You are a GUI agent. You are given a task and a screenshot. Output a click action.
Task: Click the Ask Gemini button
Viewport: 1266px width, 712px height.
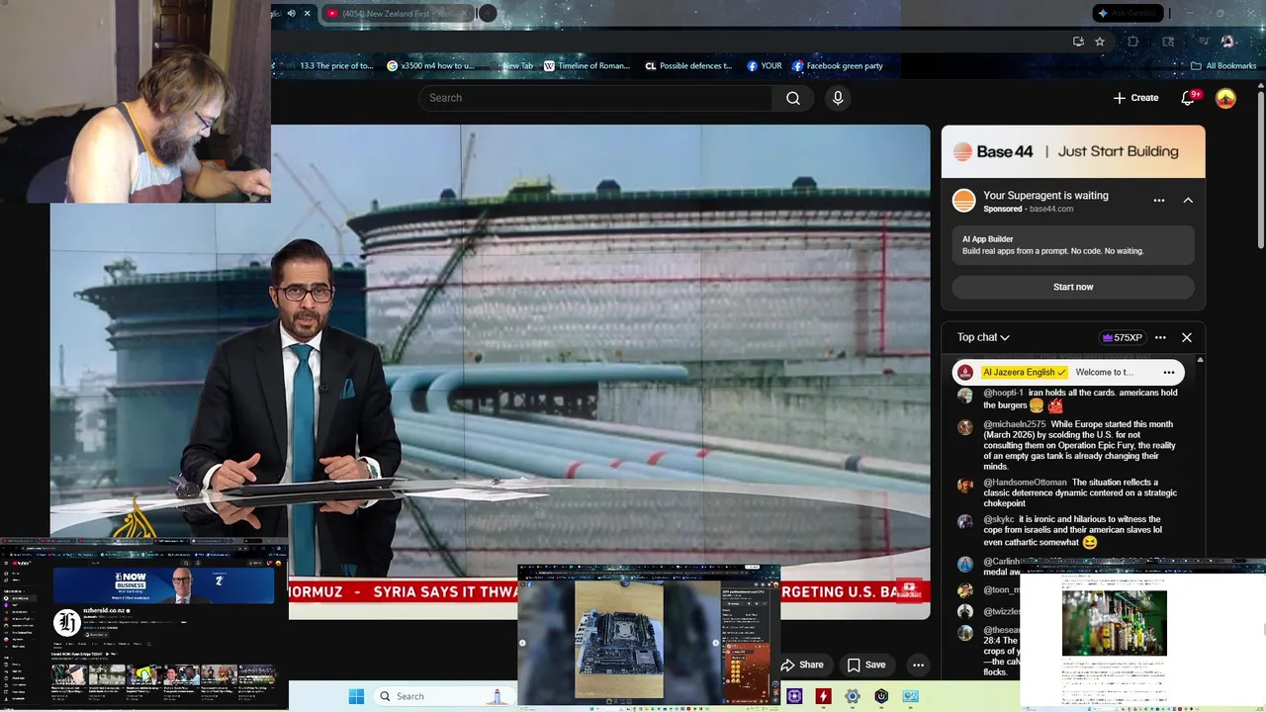(x=1128, y=13)
